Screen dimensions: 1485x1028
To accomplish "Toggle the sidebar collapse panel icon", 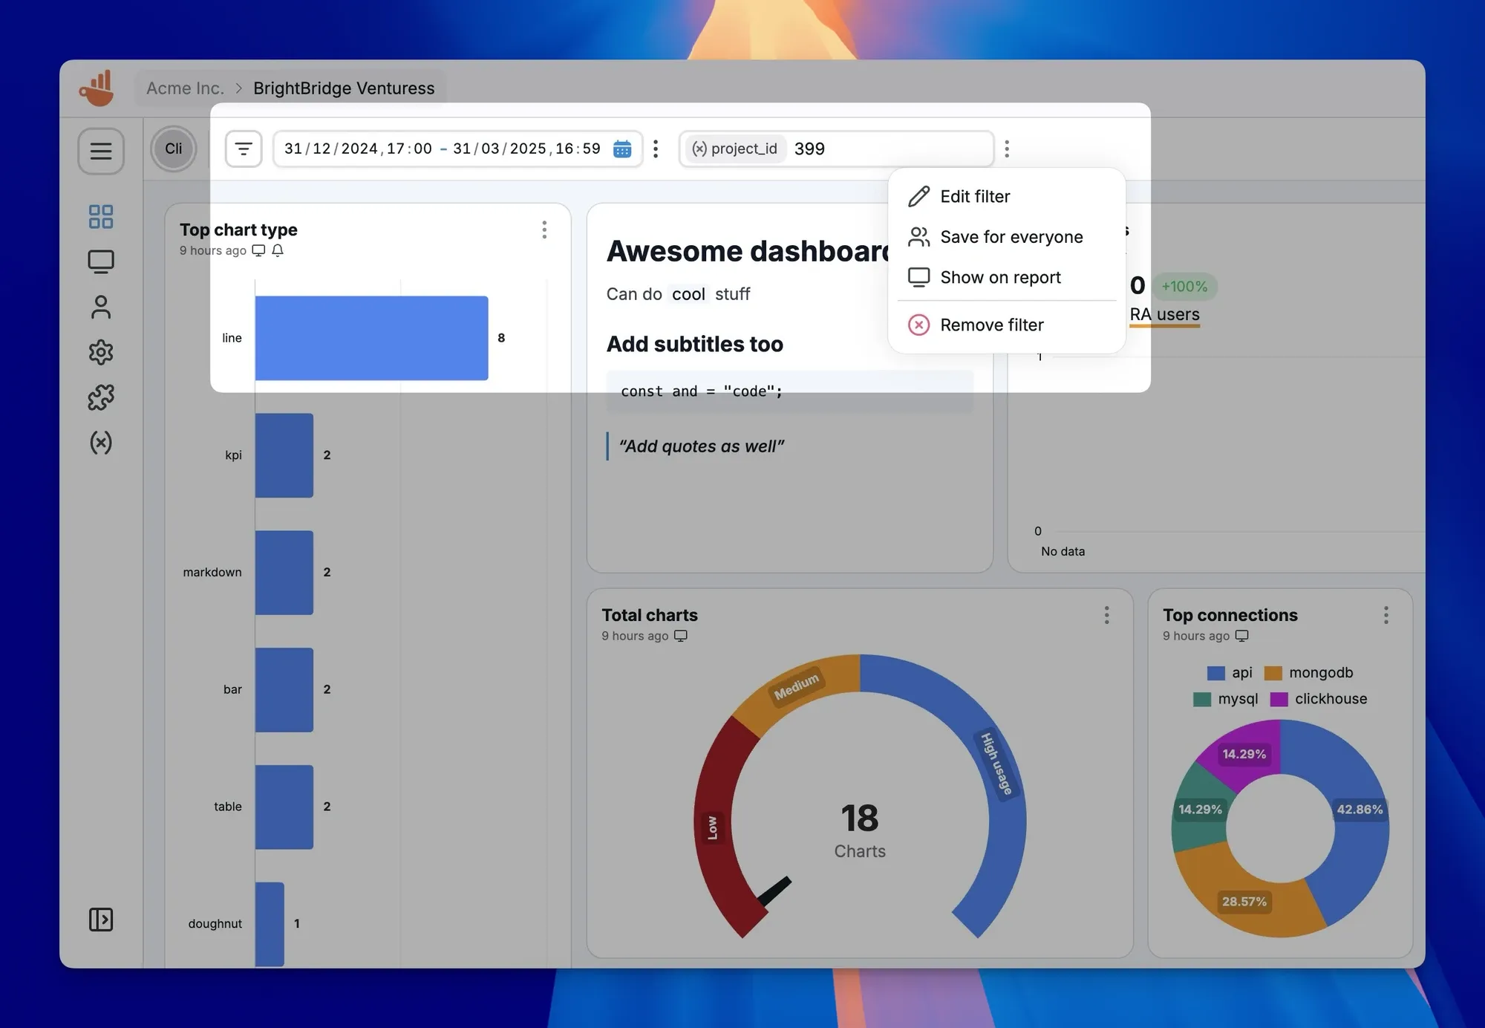I will pyautogui.click(x=101, y=920).
